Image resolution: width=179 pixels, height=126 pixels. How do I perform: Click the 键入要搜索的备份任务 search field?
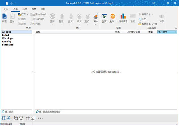click(106, 112)
